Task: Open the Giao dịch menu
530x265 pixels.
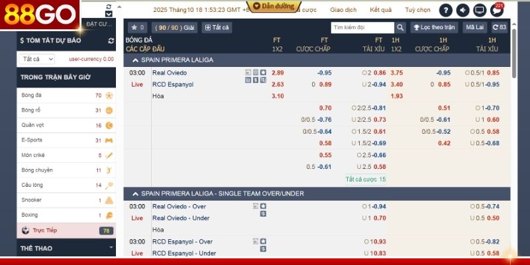Action: 343,10
